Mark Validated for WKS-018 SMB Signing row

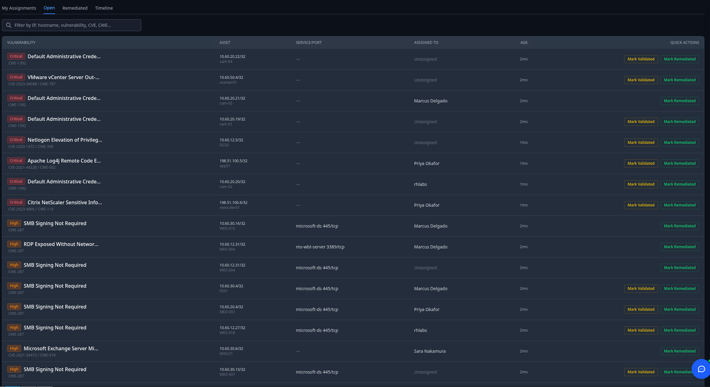click(x=641, y=330)
